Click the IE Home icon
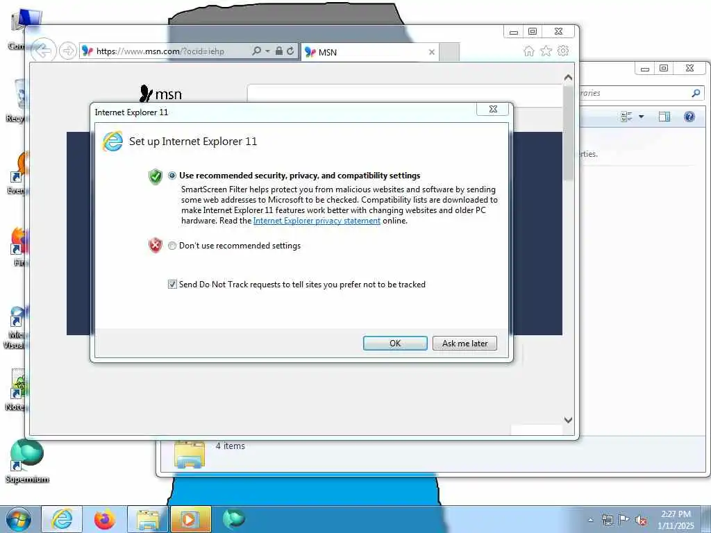Screen dimensions: 711x533 click(x=528, y=51)
